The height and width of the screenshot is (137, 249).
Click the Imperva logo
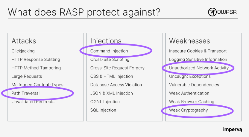233,130
